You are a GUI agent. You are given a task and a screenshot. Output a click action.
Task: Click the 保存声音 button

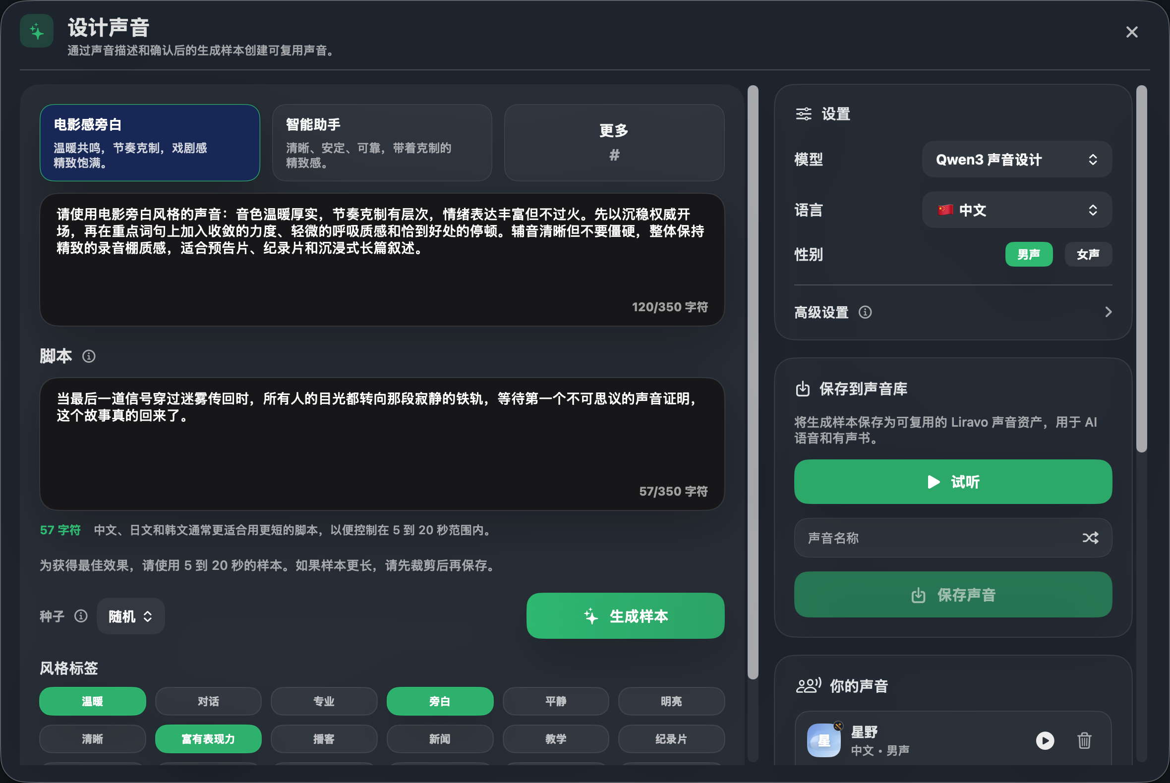click(x=953, y=594)
